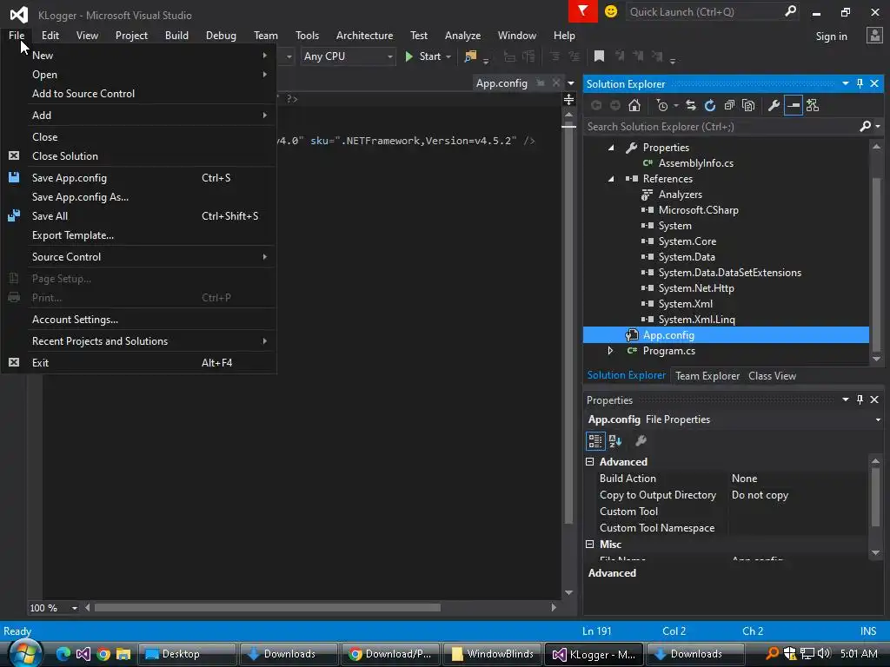Click pin icon on App.config tab

click(541, 83)
